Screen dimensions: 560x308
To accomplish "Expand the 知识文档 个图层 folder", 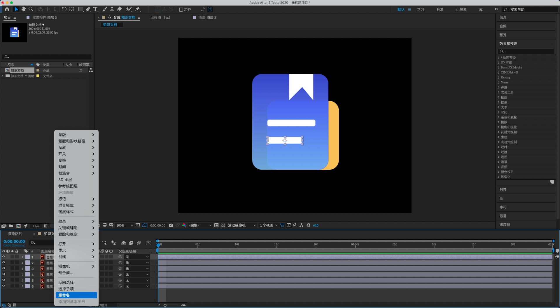I will (3, 76).
